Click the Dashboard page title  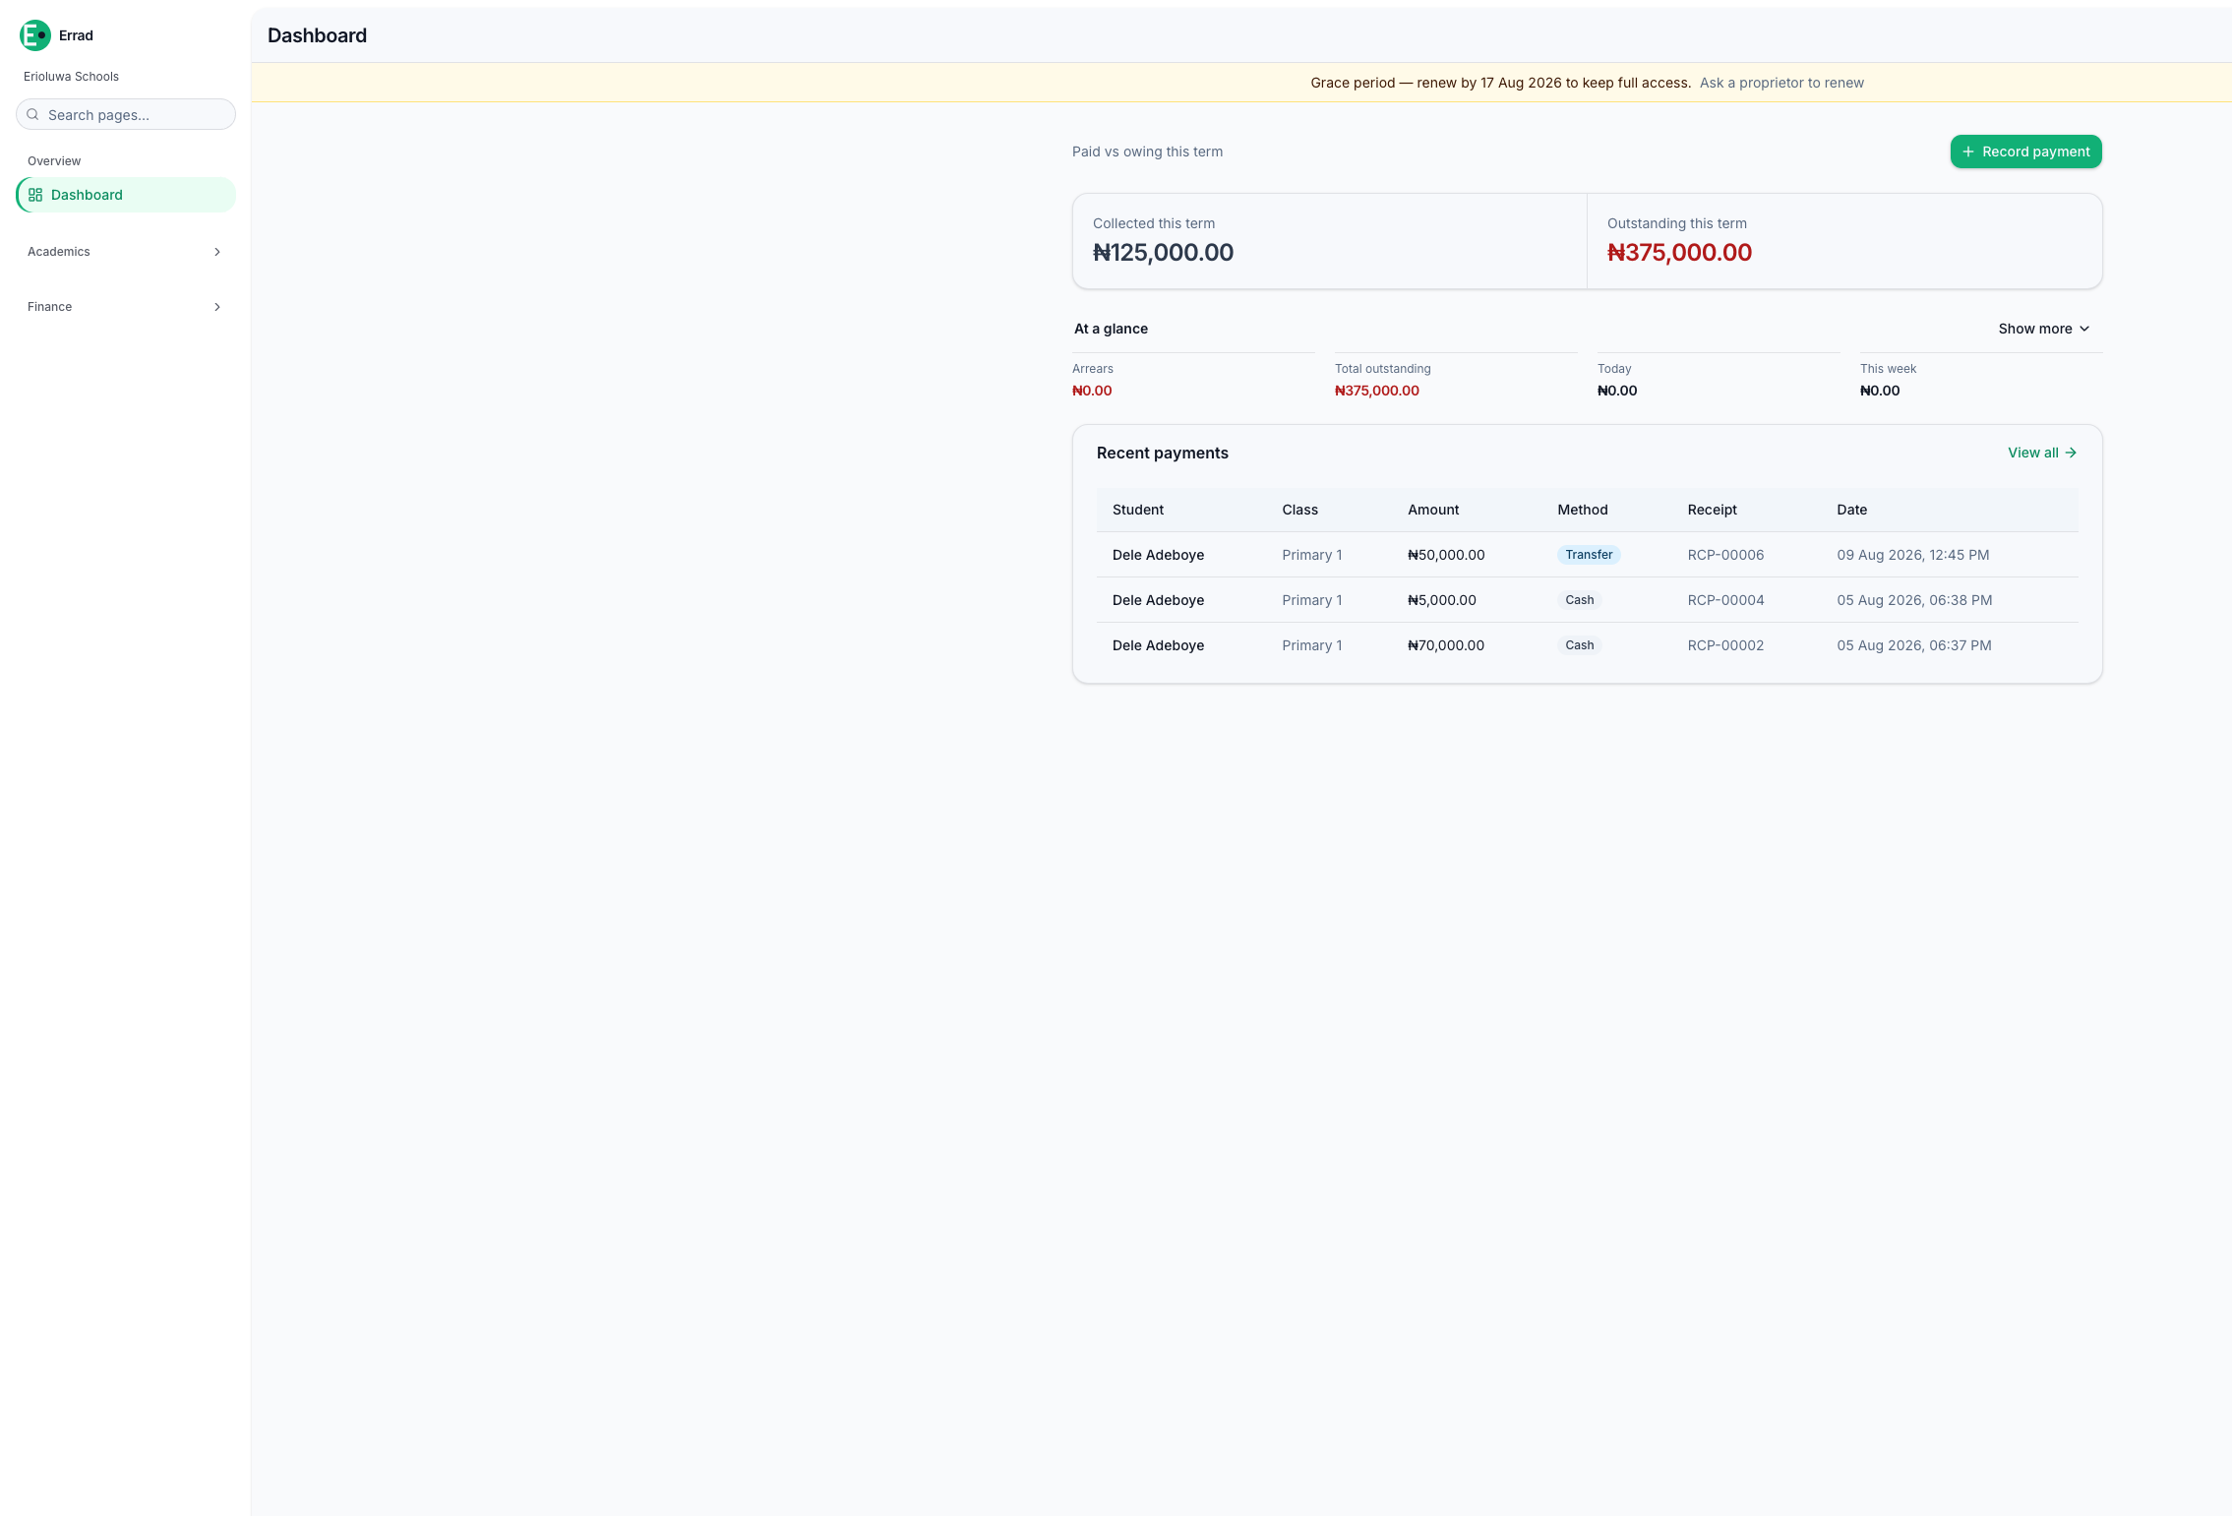coord(317,35)
